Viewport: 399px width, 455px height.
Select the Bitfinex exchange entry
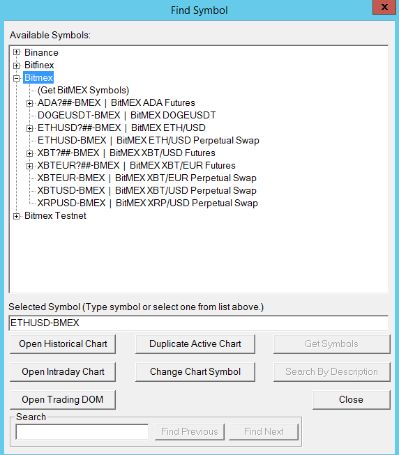[39, 65]
